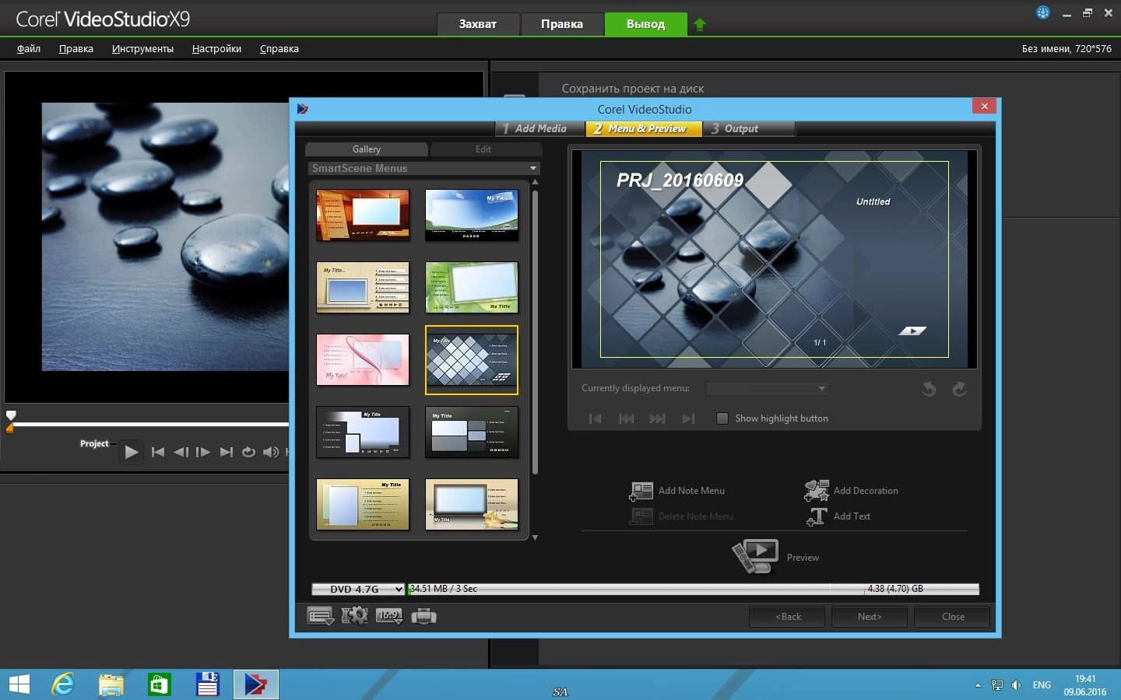Select the Untitled chapter text in preview
Image resolution: width=1121 pixels, height=700 pixels.
[x=873, y=201]
